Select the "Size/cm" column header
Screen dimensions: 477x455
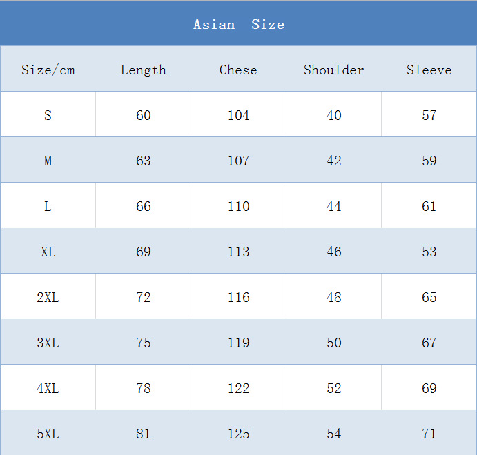48,70
